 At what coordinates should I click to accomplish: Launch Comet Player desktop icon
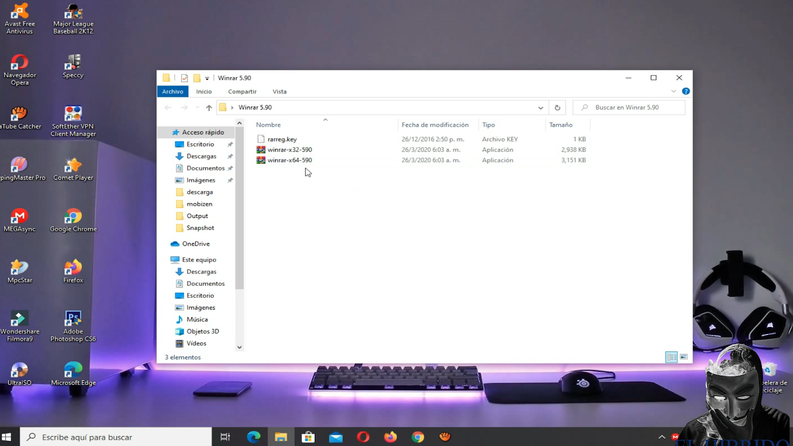pos(73,169)
